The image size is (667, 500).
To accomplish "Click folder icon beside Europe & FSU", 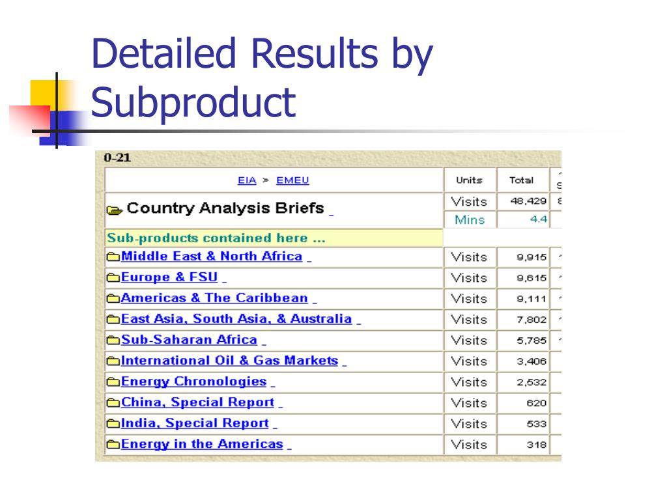I will [113, 277].
